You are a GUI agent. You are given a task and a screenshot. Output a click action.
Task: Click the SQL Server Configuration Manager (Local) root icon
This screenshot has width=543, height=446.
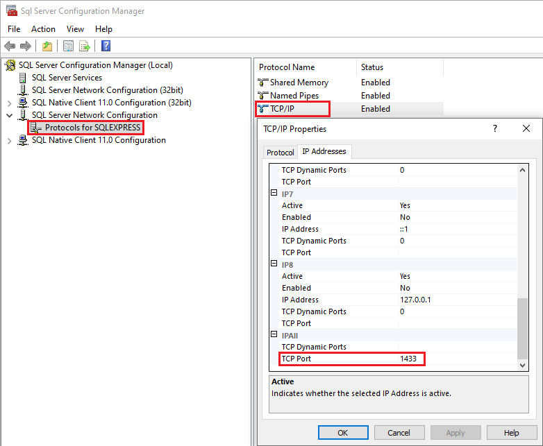coord(10,65)
